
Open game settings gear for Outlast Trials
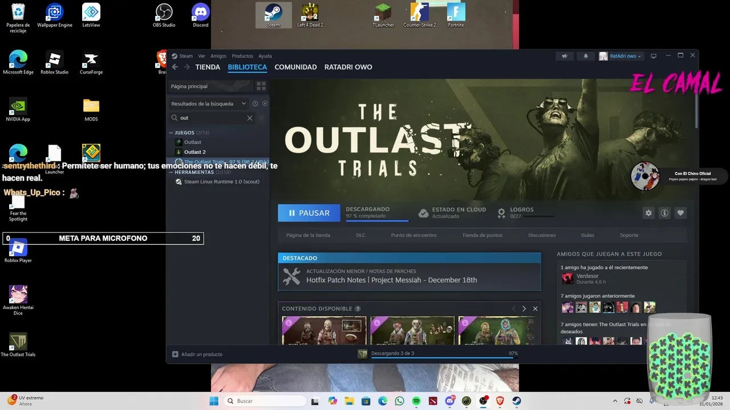(x=648, y=213)
